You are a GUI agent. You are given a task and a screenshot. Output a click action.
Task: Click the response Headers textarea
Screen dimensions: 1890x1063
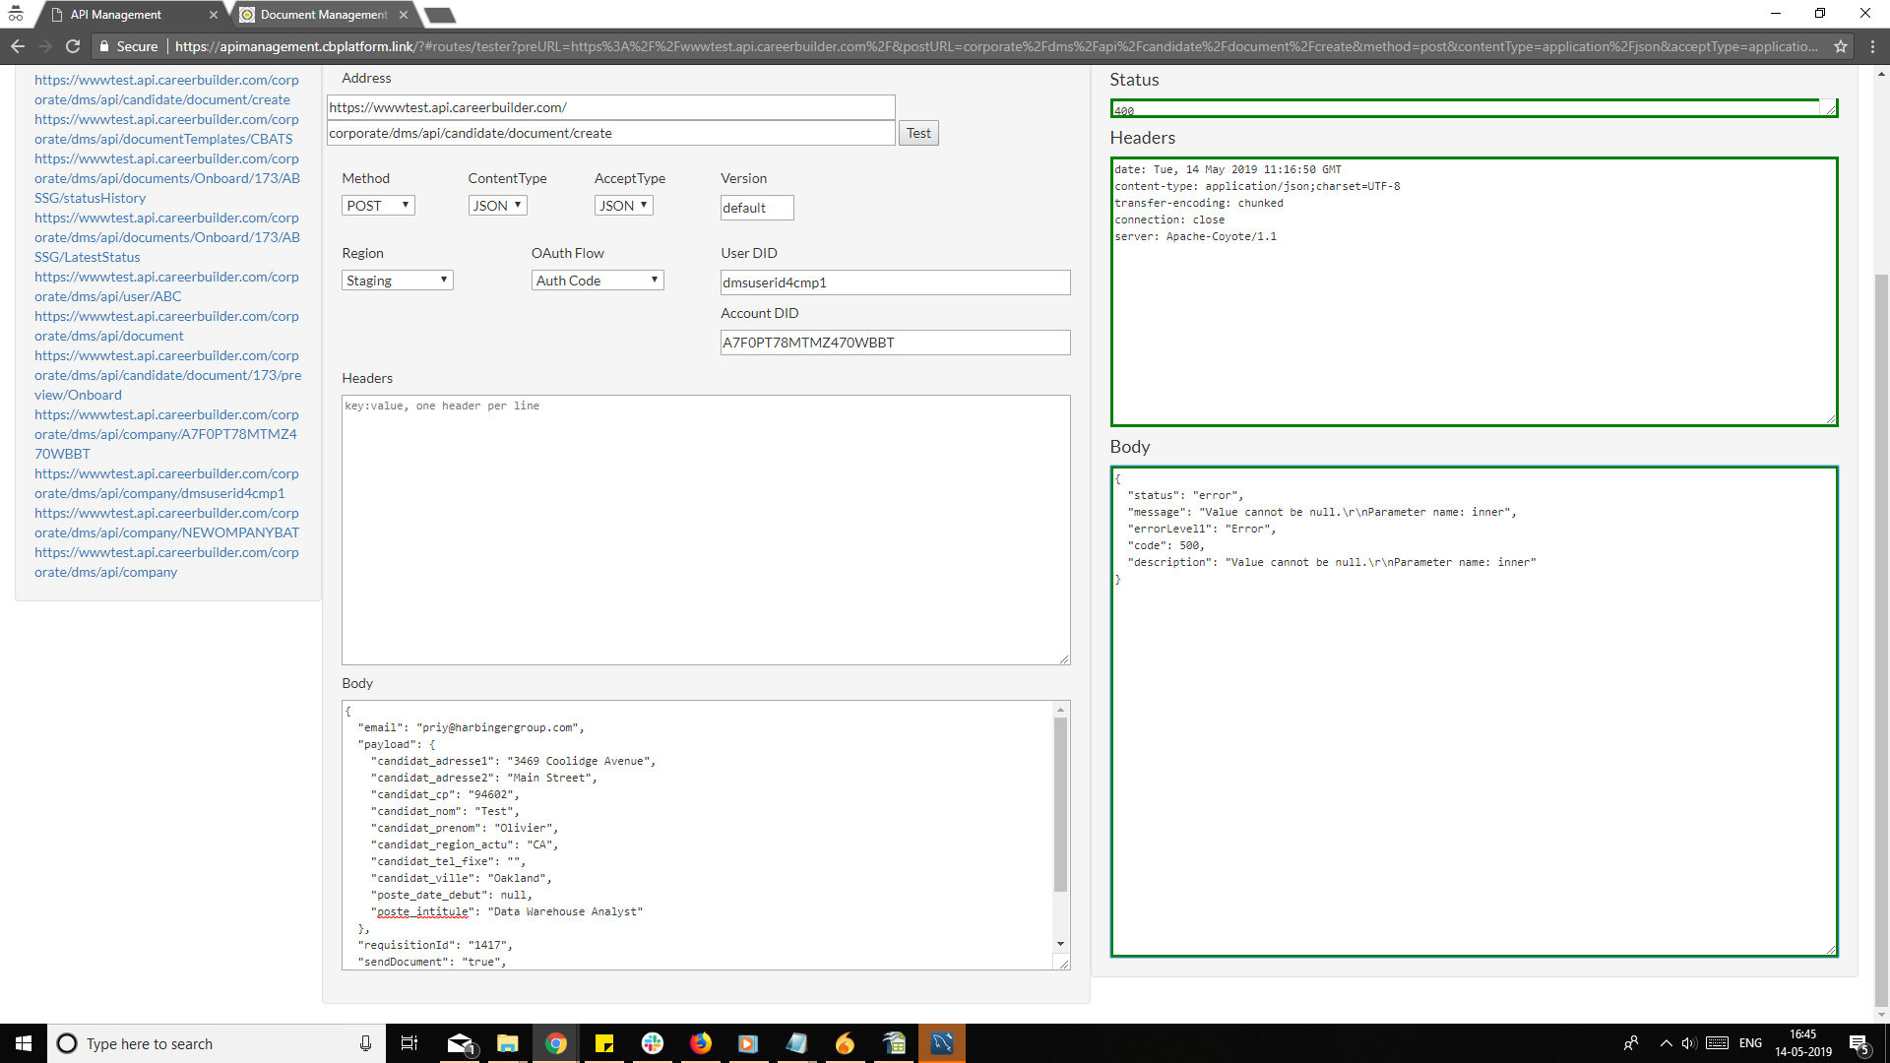click(1474, 291)
